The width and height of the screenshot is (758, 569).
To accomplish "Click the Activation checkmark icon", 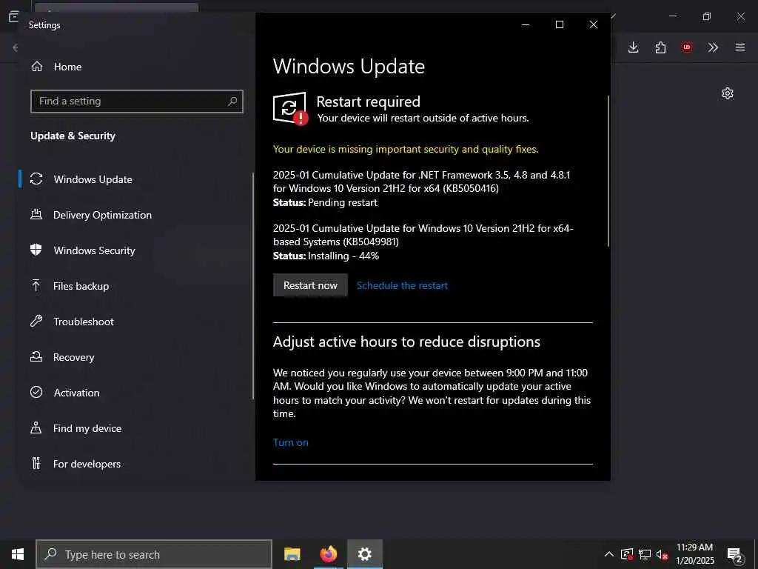I will [x=36, y=392].
